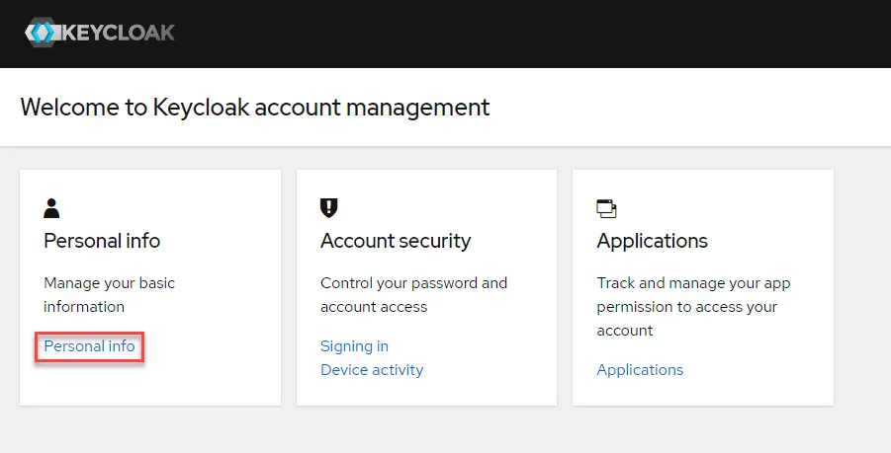Click 'Track and manage your app permission' text

(693, 307)
